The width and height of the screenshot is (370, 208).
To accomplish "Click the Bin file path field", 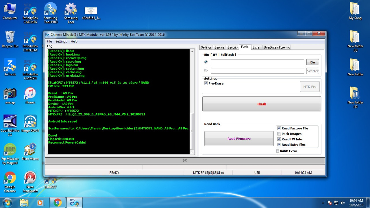I will tap(257, 62).
